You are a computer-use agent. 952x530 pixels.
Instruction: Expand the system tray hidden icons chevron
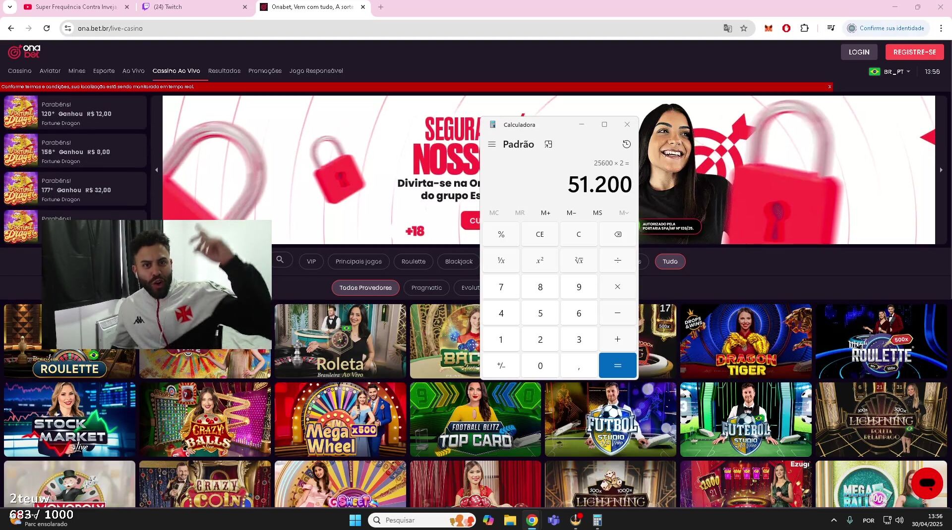coord(833,520)
